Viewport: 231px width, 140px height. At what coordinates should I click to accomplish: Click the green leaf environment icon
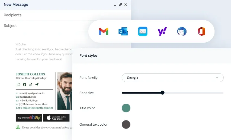click(x=18, y=127)
